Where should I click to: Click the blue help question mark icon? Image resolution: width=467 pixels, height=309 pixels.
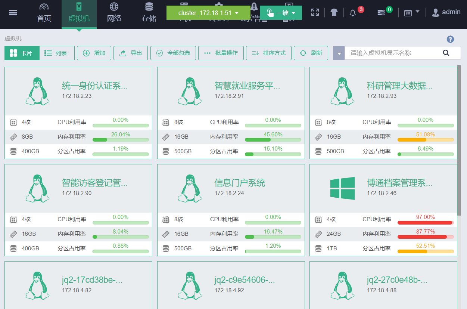(x=450, y=39)
